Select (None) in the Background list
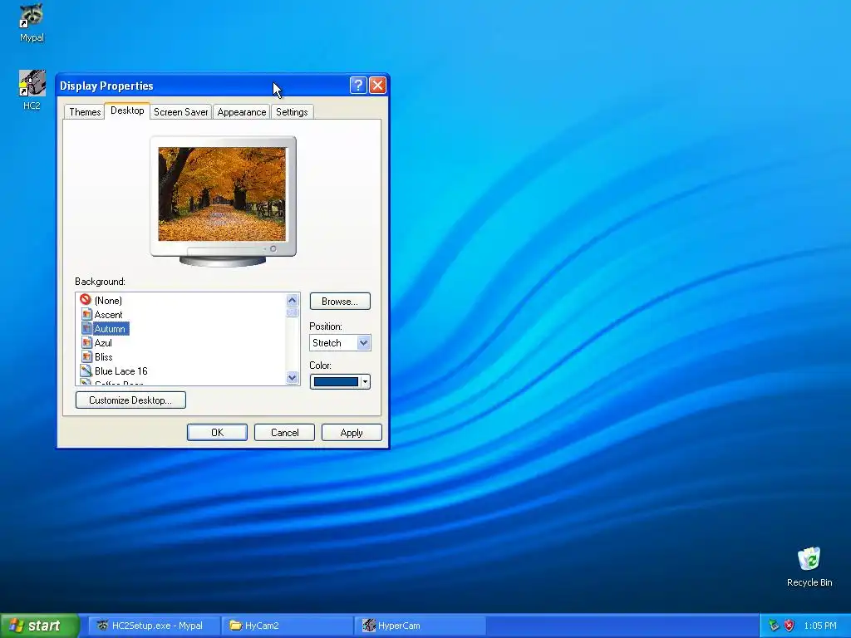 coord(108,300)
